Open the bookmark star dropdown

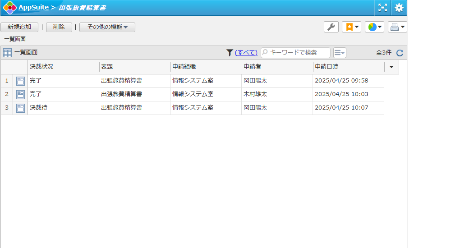[x=351, y=27]
